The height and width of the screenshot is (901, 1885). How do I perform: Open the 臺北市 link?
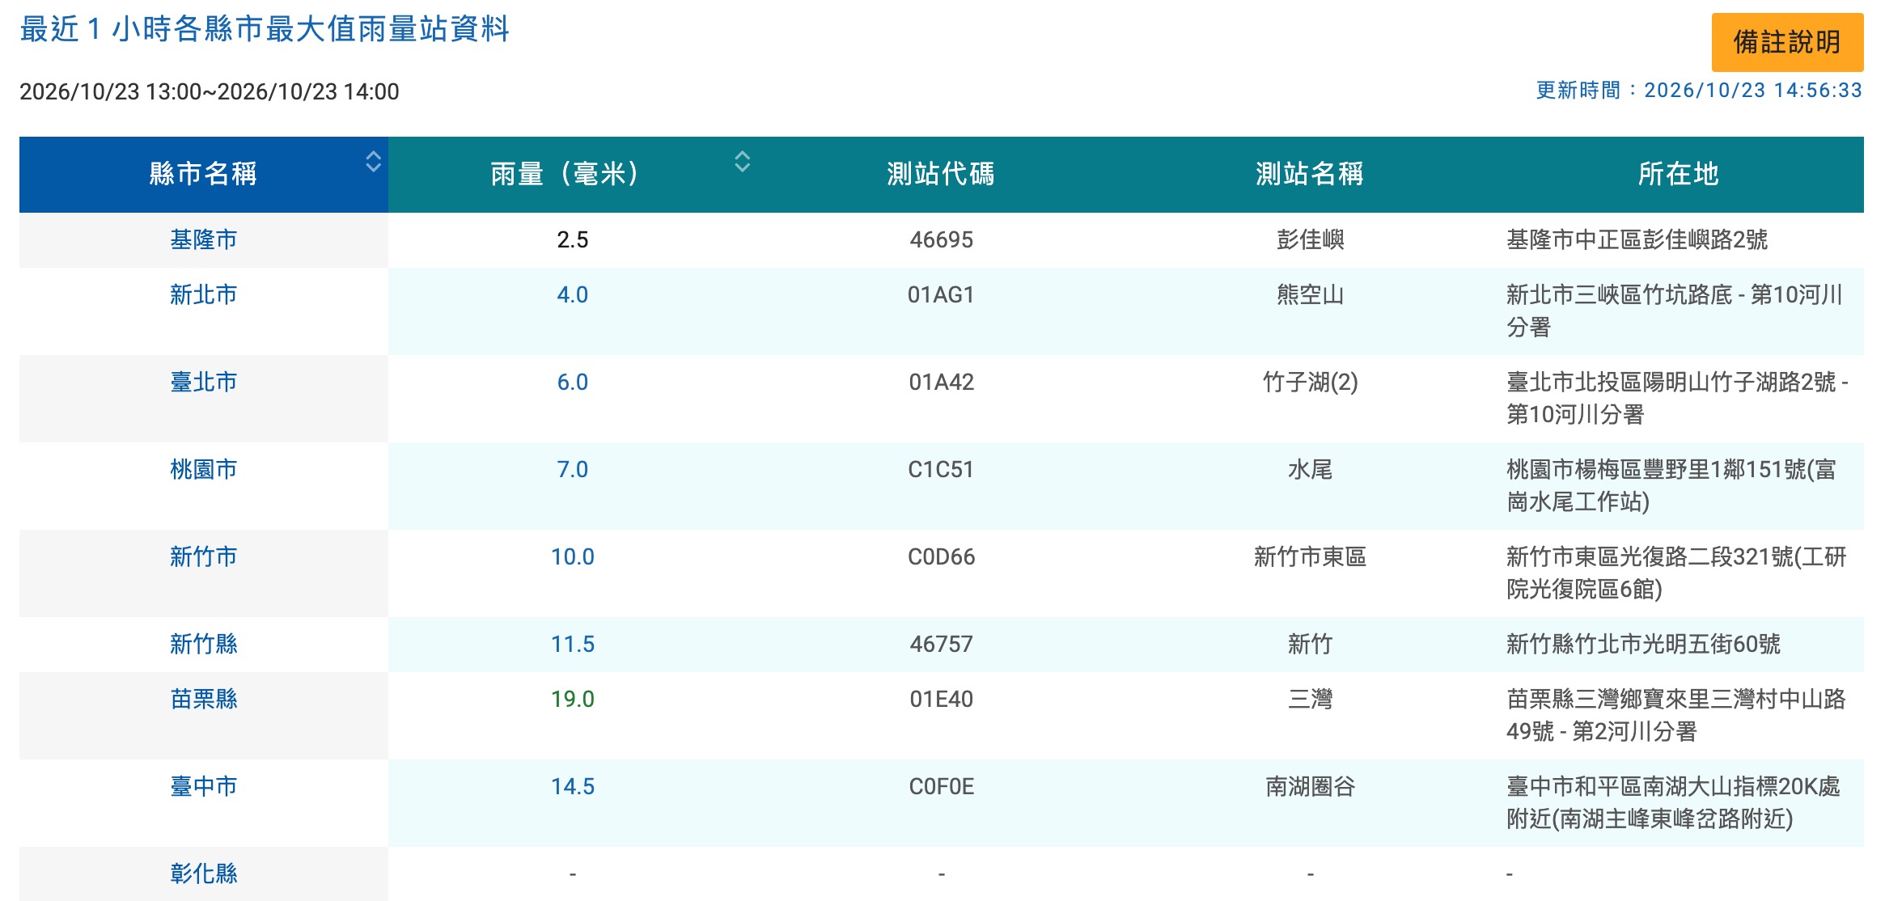204,382
